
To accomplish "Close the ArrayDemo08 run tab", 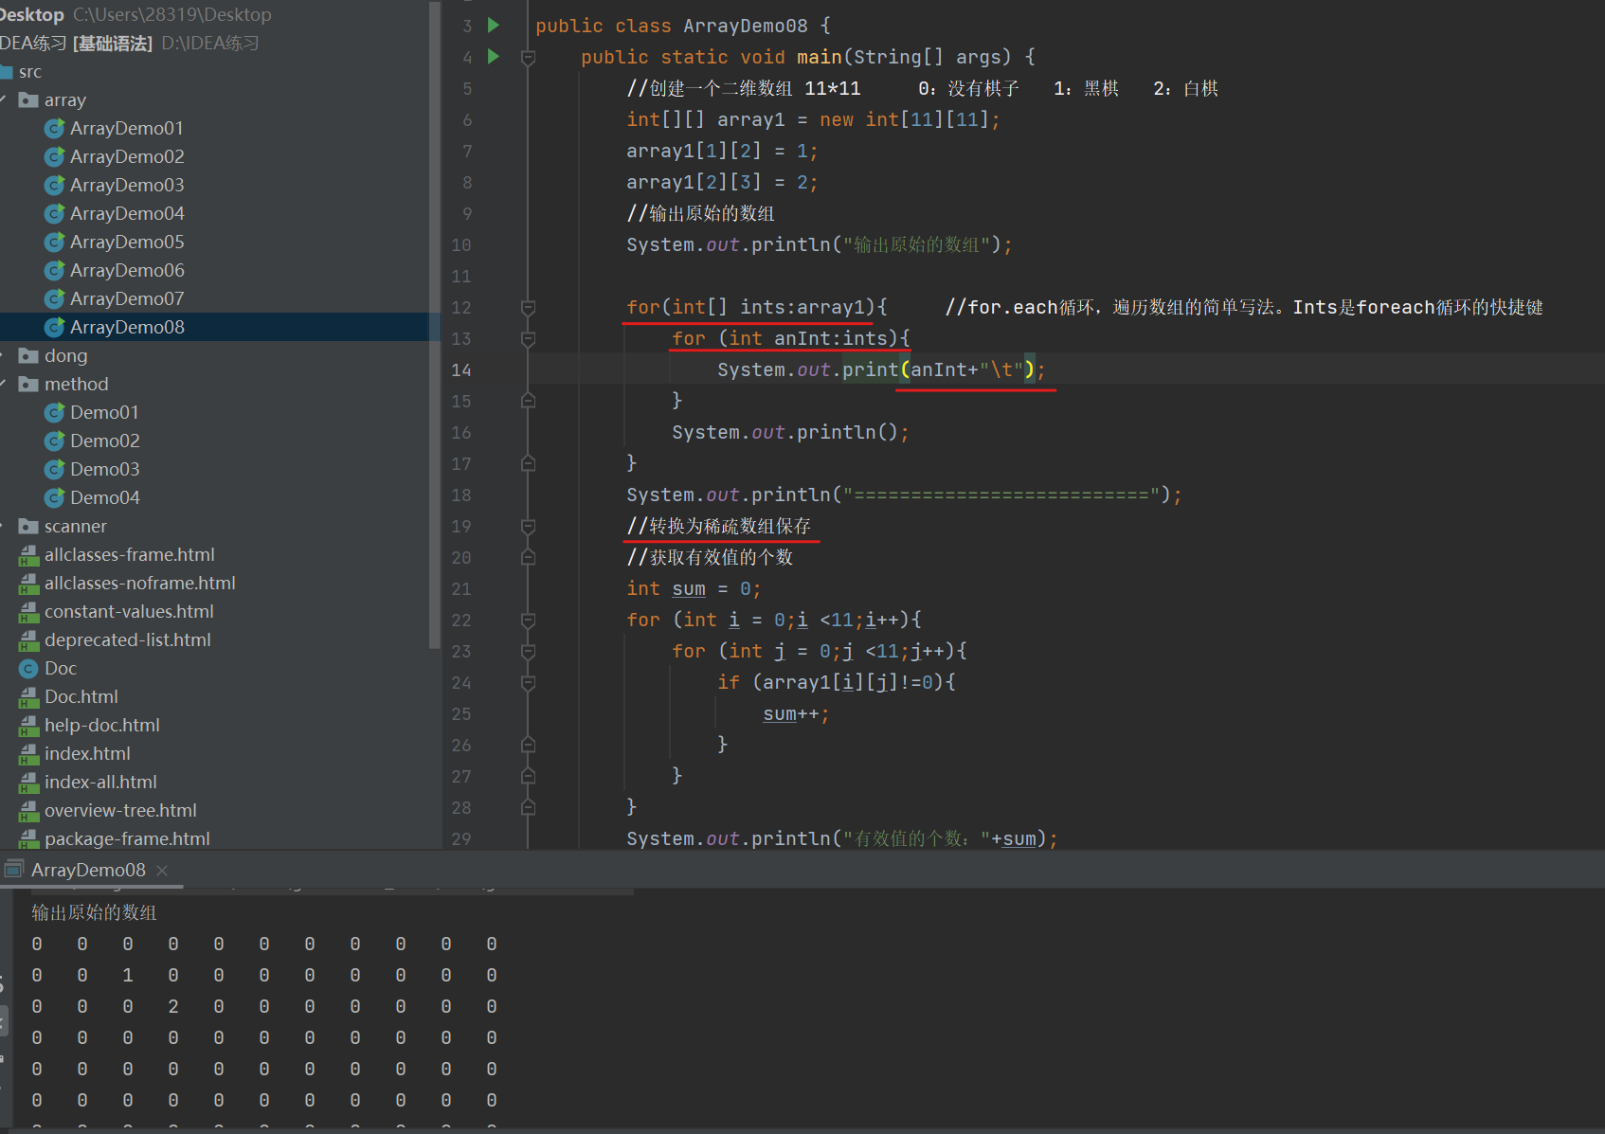I will pos(162,871).
